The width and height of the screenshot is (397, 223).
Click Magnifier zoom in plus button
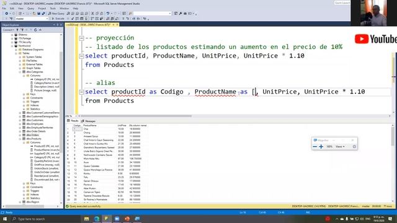click(x=321, y=147)
